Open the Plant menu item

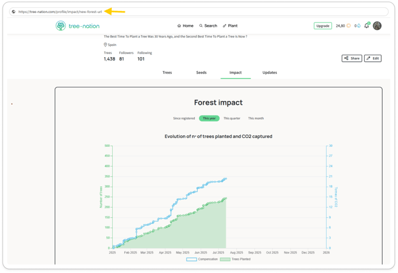[x=230, y=26]
